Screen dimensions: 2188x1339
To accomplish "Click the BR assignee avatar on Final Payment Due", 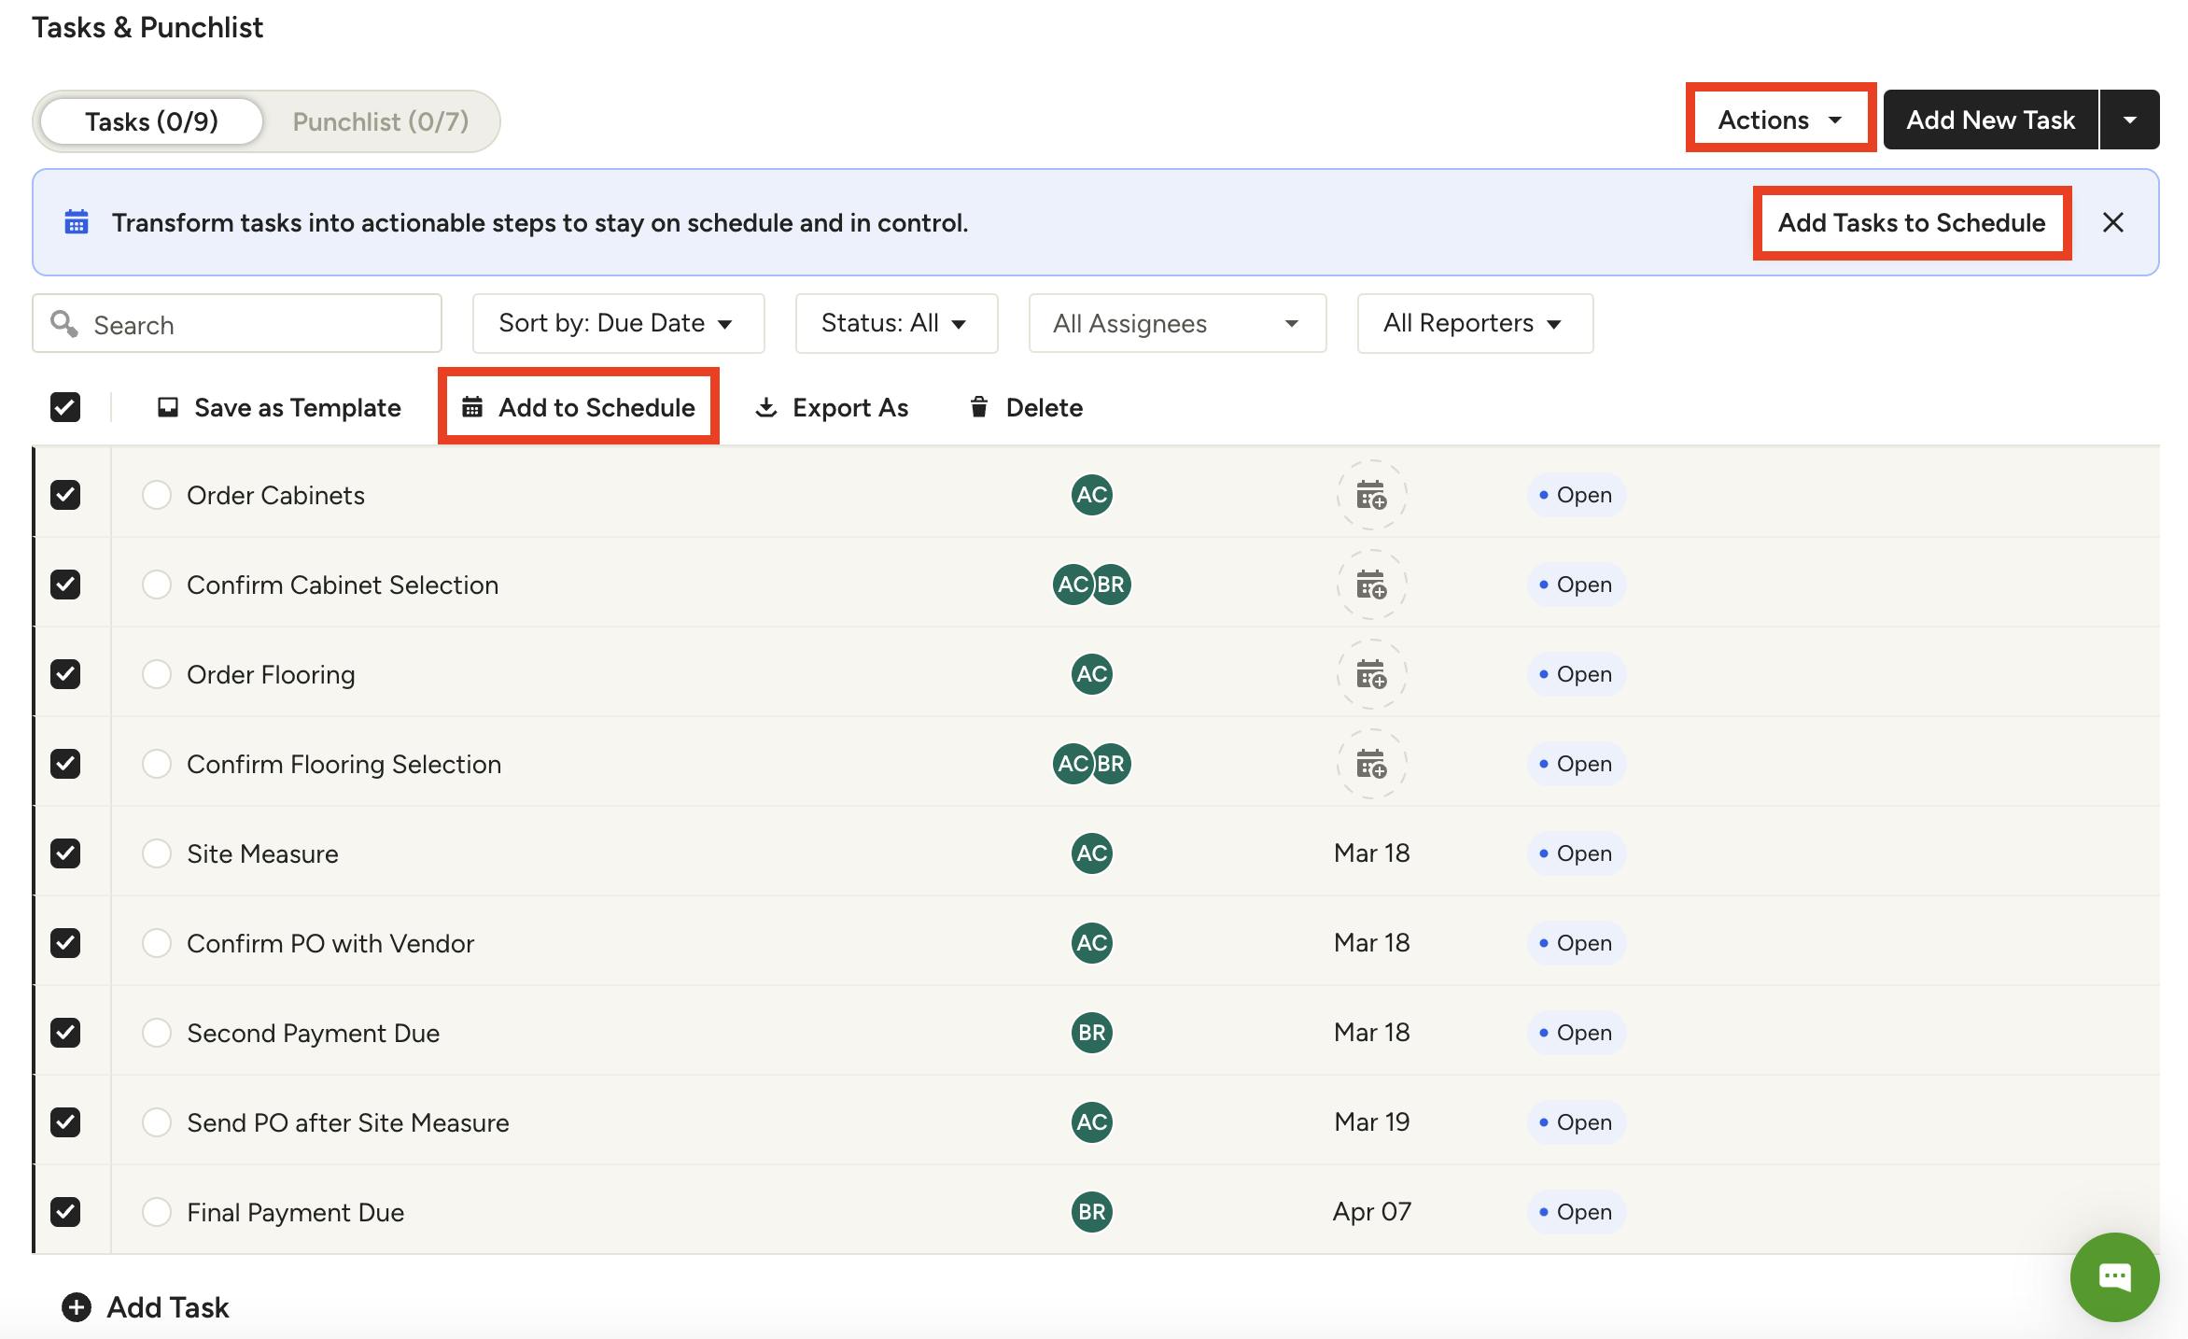I will [1091, 1212].
